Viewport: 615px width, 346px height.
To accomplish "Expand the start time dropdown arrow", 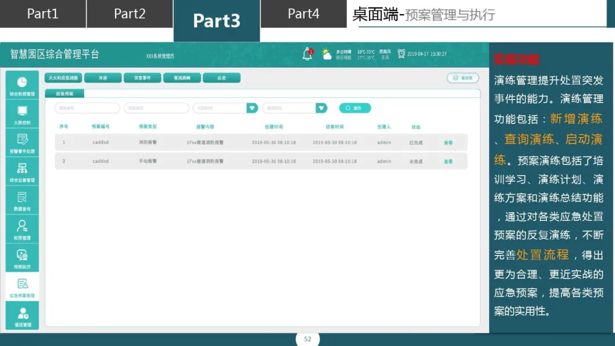I will [252, 108].
